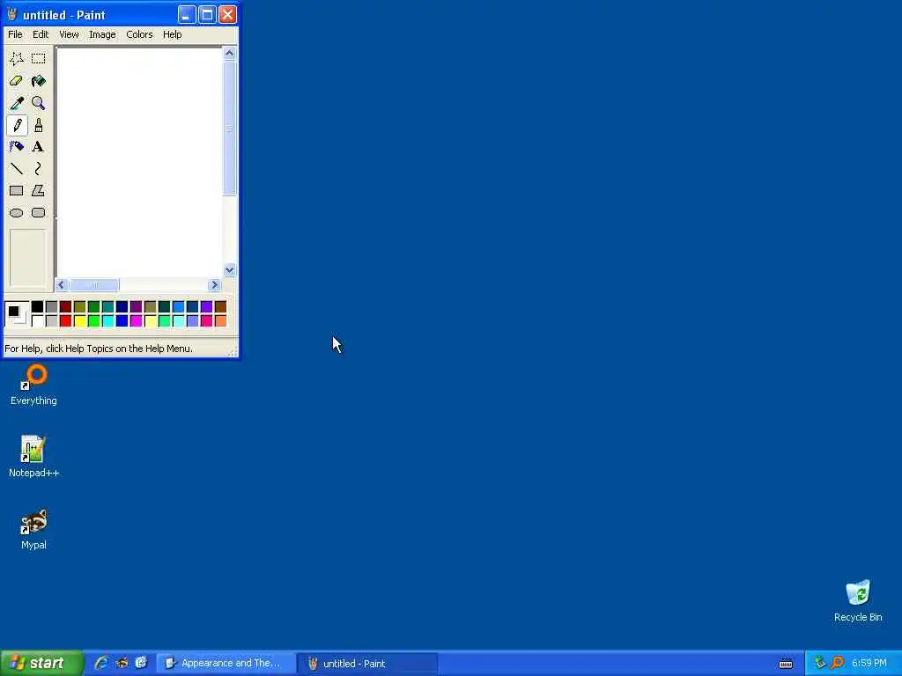Select the Free-Form Select tool

click(17, 59)
